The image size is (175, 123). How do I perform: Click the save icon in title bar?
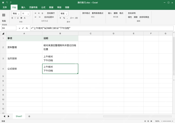[3, 2]
